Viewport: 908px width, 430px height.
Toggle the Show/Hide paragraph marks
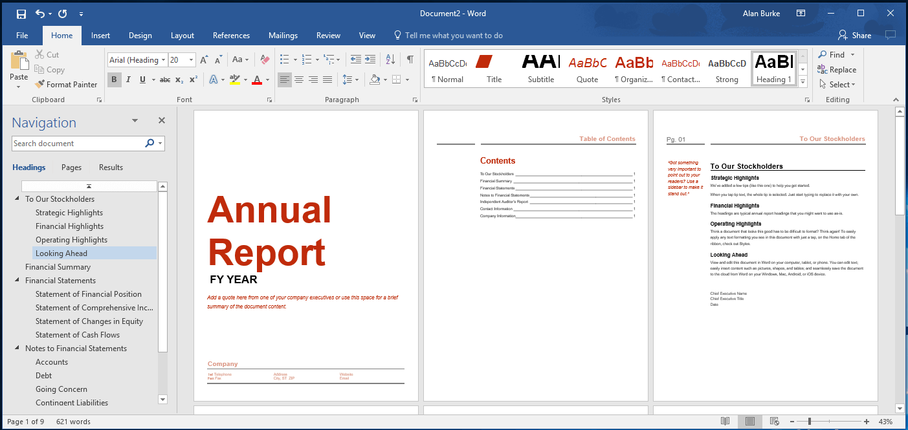(x=411, y=59)
